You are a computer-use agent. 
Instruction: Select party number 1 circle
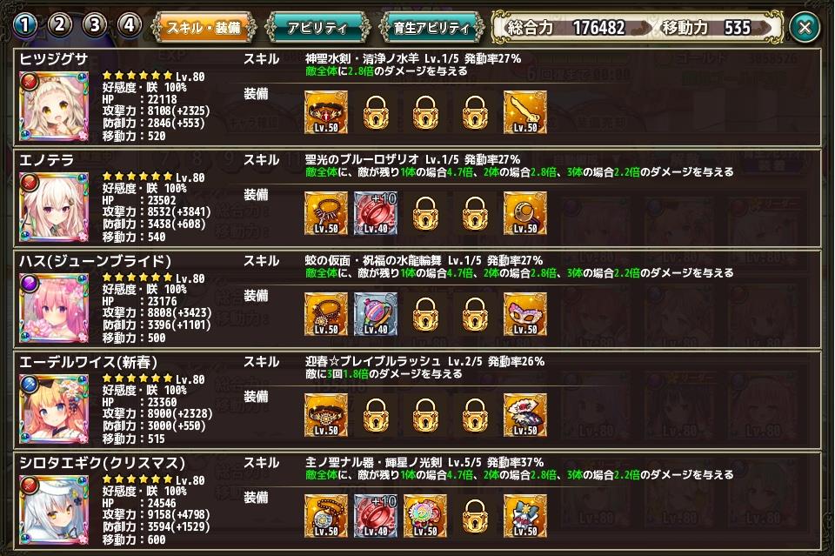coord(25,25)
